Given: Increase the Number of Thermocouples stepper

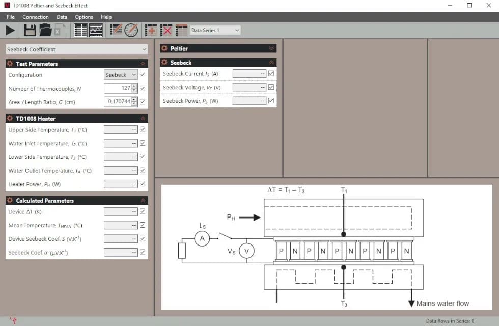Looking at the screenshot, I should [134, 86].
